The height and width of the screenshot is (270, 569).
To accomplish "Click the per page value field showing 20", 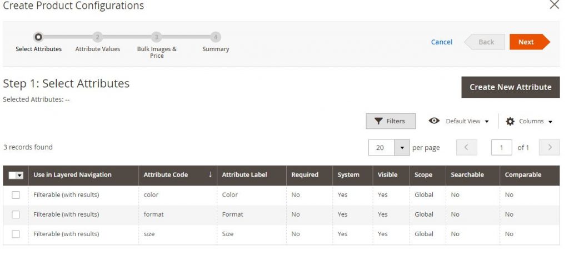I will (381, 147).
